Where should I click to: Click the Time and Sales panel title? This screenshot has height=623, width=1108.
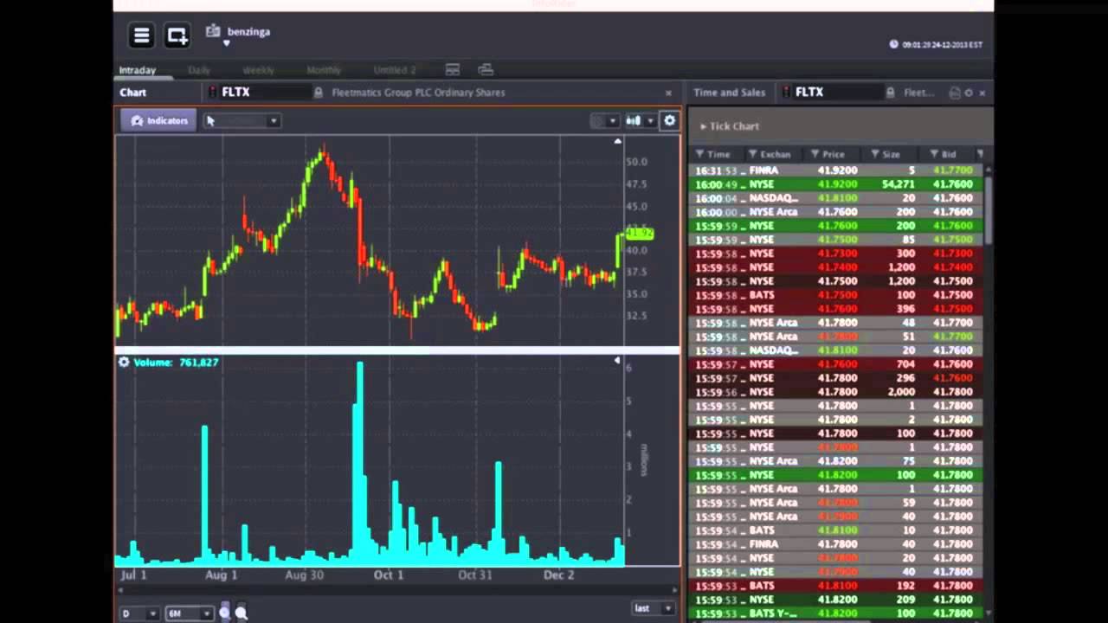click(729, 93)
